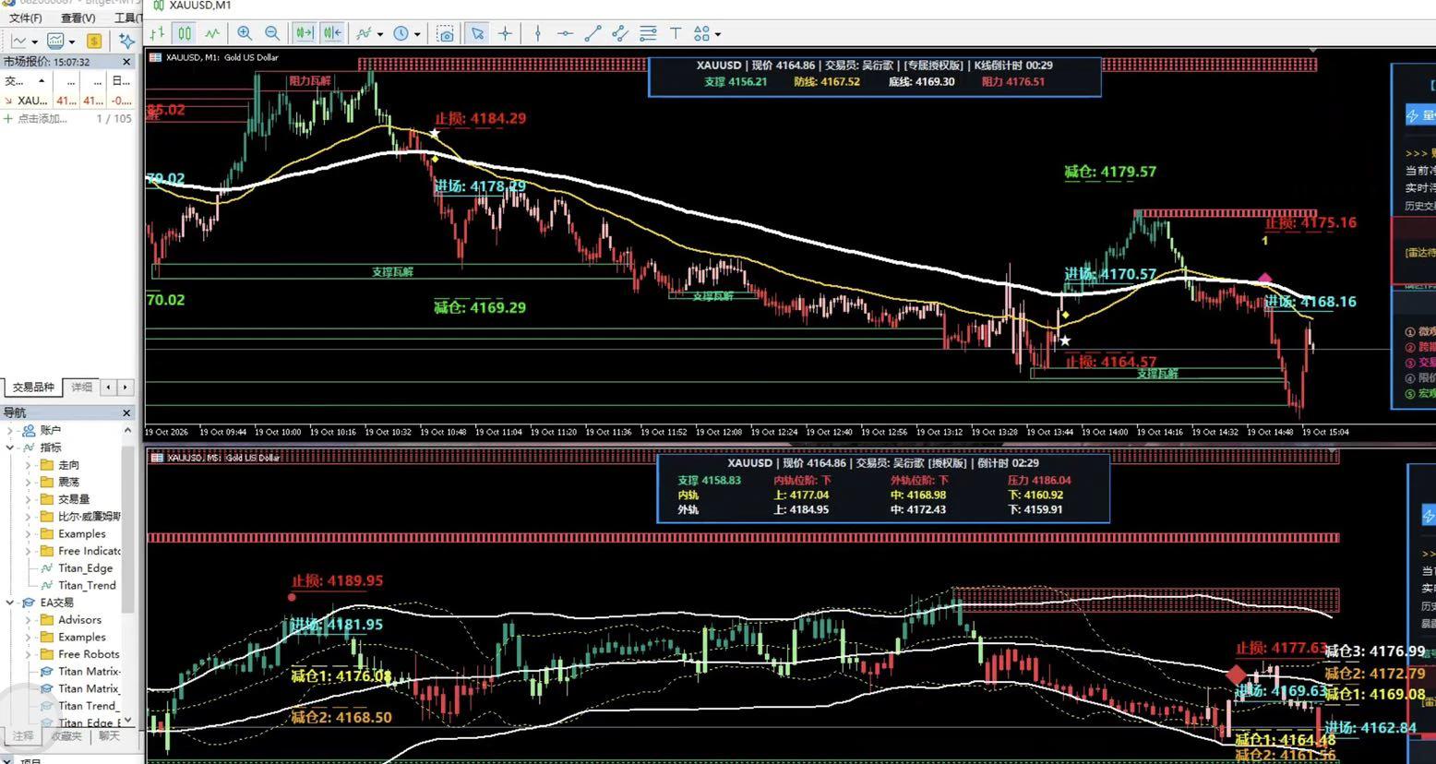Open the 查看(V) menu
Viewport: 1436px width, 764px height.
click(78, 18)
